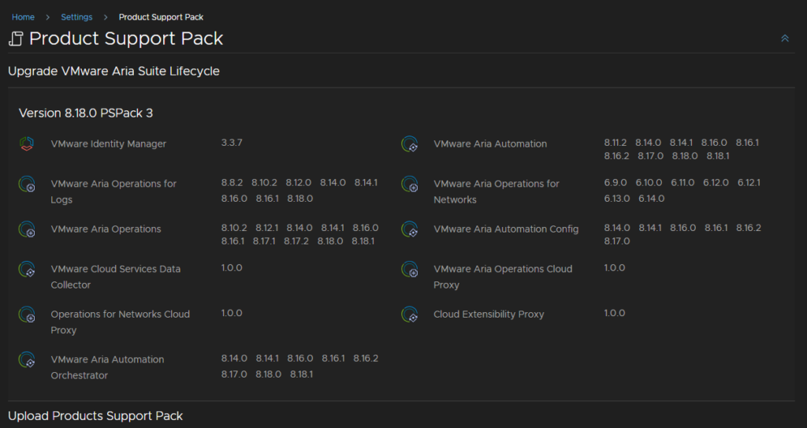Click Aria Operations Cloud Proxy version 1.0.0

pyautogui.click(x=615, y=268)
